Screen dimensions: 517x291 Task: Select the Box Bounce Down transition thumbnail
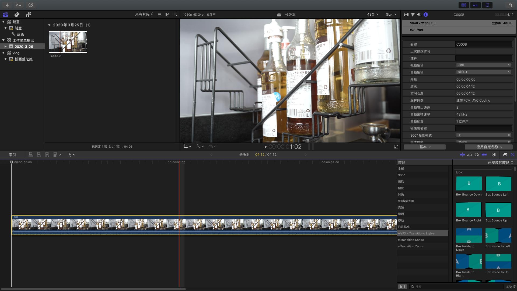click(x=469, y=183)
